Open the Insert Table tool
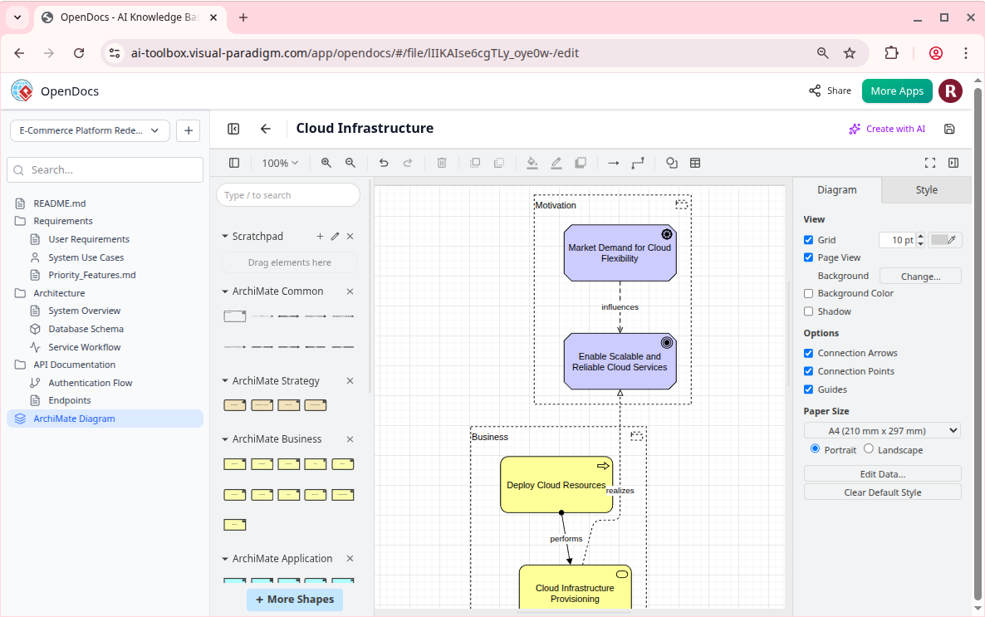Screen dimensions: 985x617 pyautogui.click(x=695, y=162)
